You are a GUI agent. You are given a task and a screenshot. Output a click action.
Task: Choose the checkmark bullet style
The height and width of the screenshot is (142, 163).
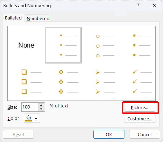click(137, 82)
